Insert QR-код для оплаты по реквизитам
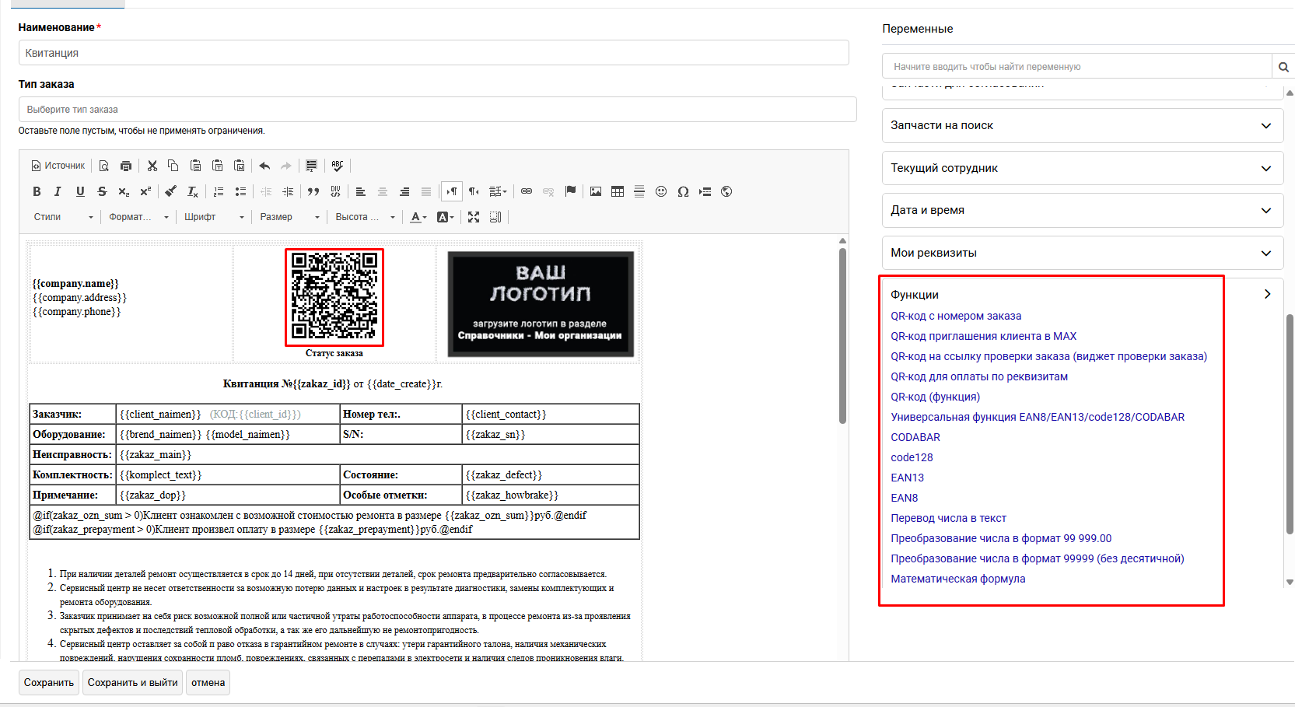The height and width of the screenshot is (707, 1295). (979, 376)
